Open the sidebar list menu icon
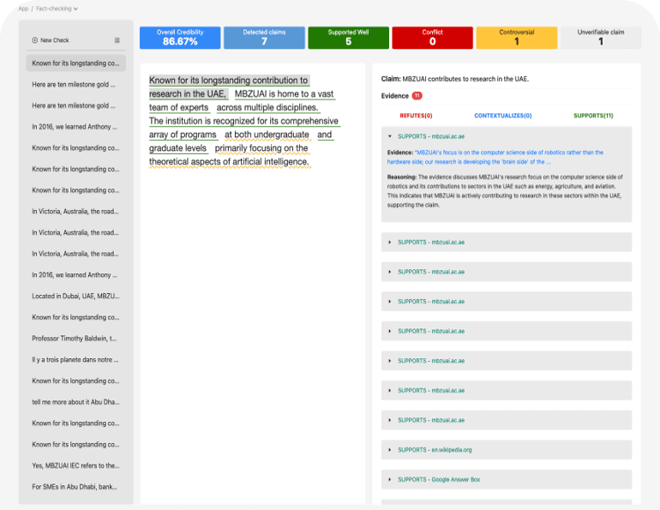 tap(117, 40)
